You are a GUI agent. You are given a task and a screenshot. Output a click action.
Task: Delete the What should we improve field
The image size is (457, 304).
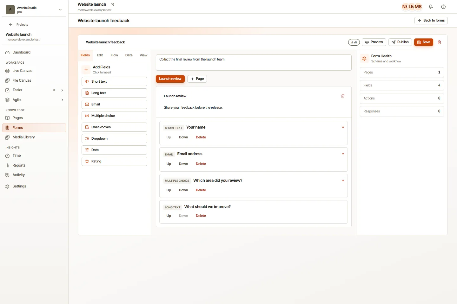click(x=201, y=216)
